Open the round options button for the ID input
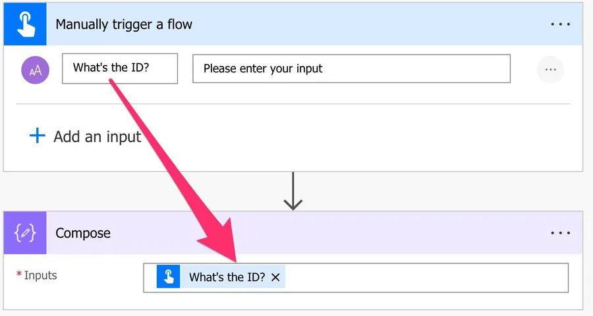The height and width of the screenshot is (316, 593). [551, 69]
